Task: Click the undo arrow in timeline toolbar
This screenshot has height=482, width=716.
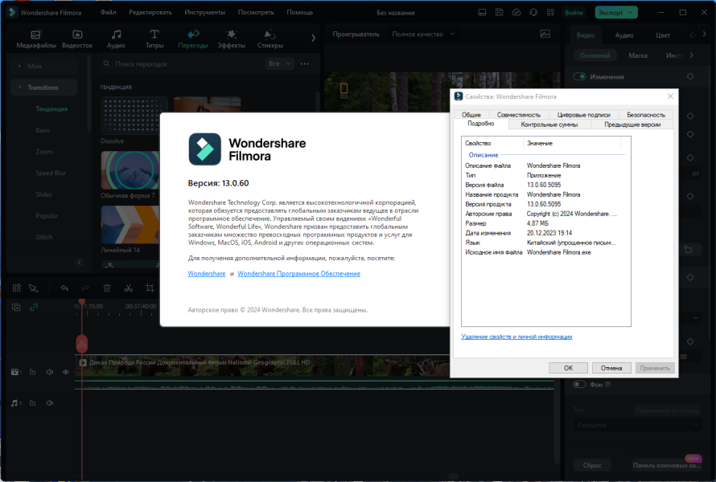Action: point(64,288)
